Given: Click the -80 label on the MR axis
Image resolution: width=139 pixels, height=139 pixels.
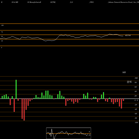Looking at the screenshot, I should [136, 118].
